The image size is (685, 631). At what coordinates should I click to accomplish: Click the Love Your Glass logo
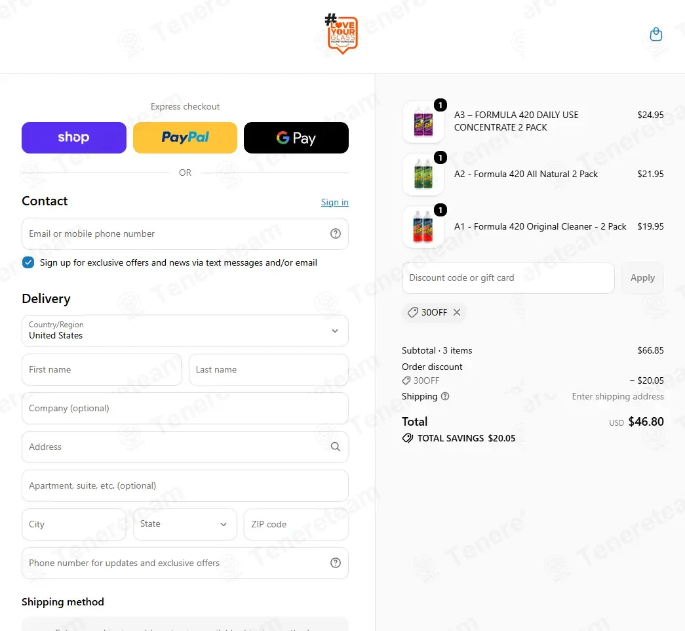click(342, 34)
